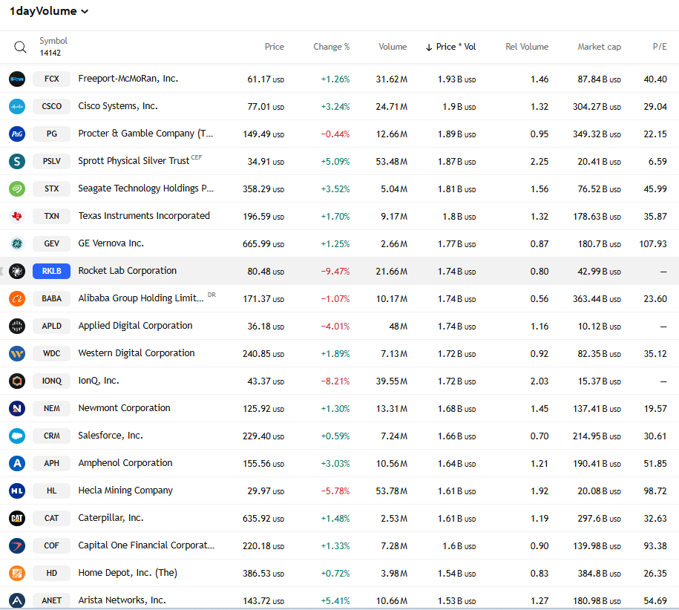Click Rocket Lab's -9.47% change value

click(335, 272)
